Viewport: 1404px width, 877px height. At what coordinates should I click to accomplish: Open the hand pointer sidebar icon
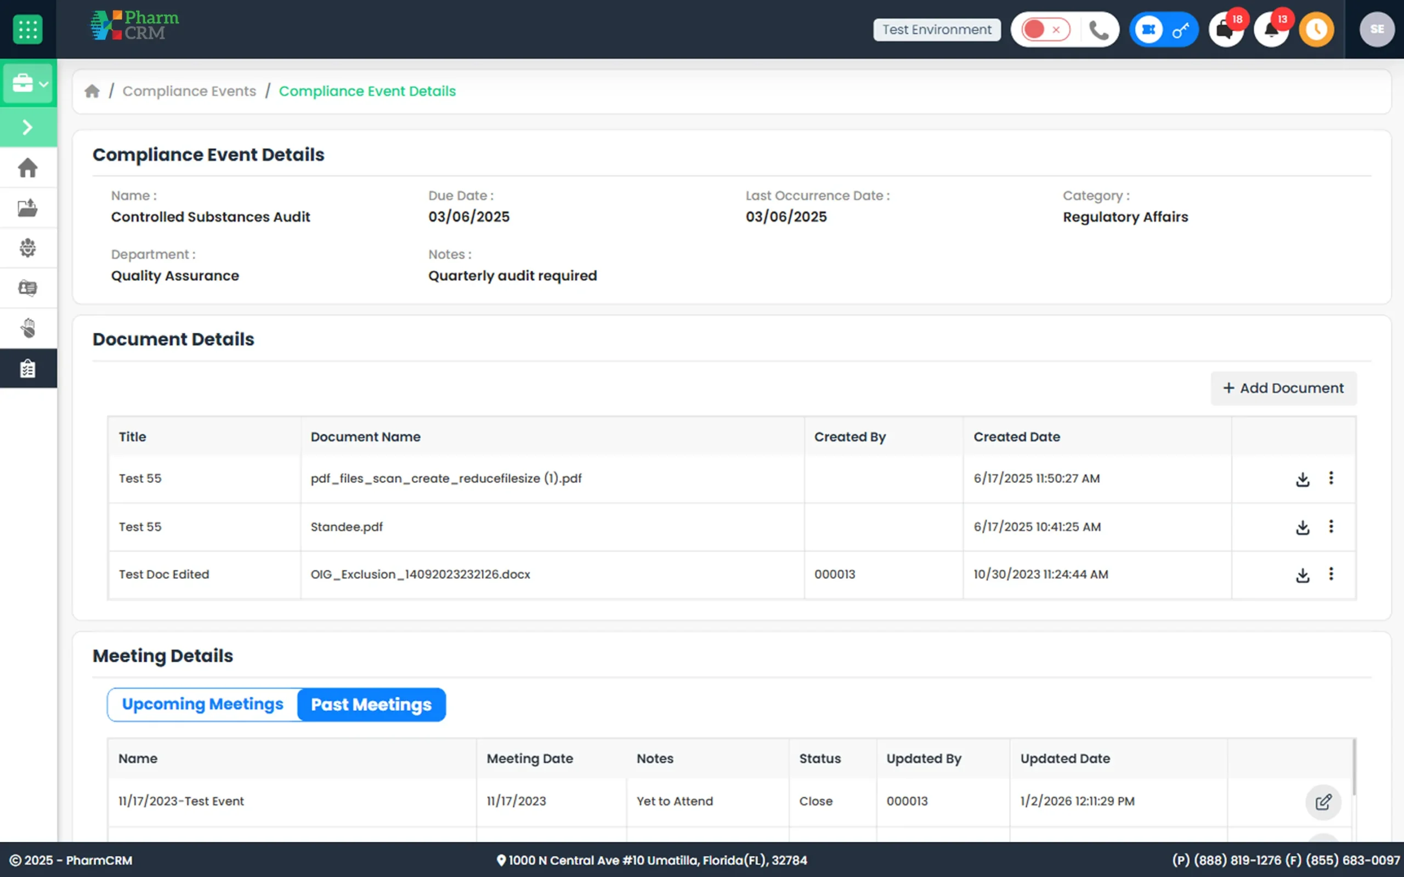28,328
